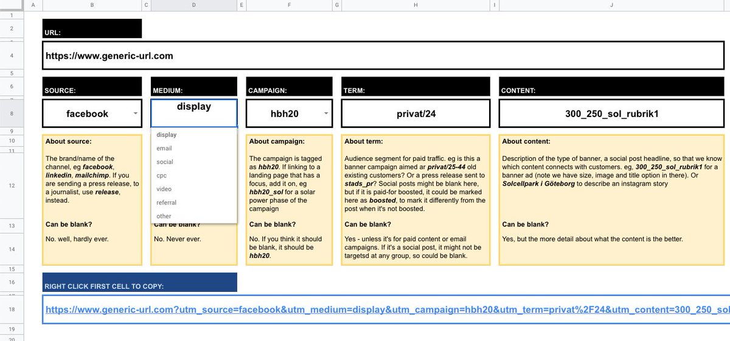The height and width of the screenshot is (341, 730).
Task: Open the SOURCE dropdown arrow beside facebook
Action: 135,113
